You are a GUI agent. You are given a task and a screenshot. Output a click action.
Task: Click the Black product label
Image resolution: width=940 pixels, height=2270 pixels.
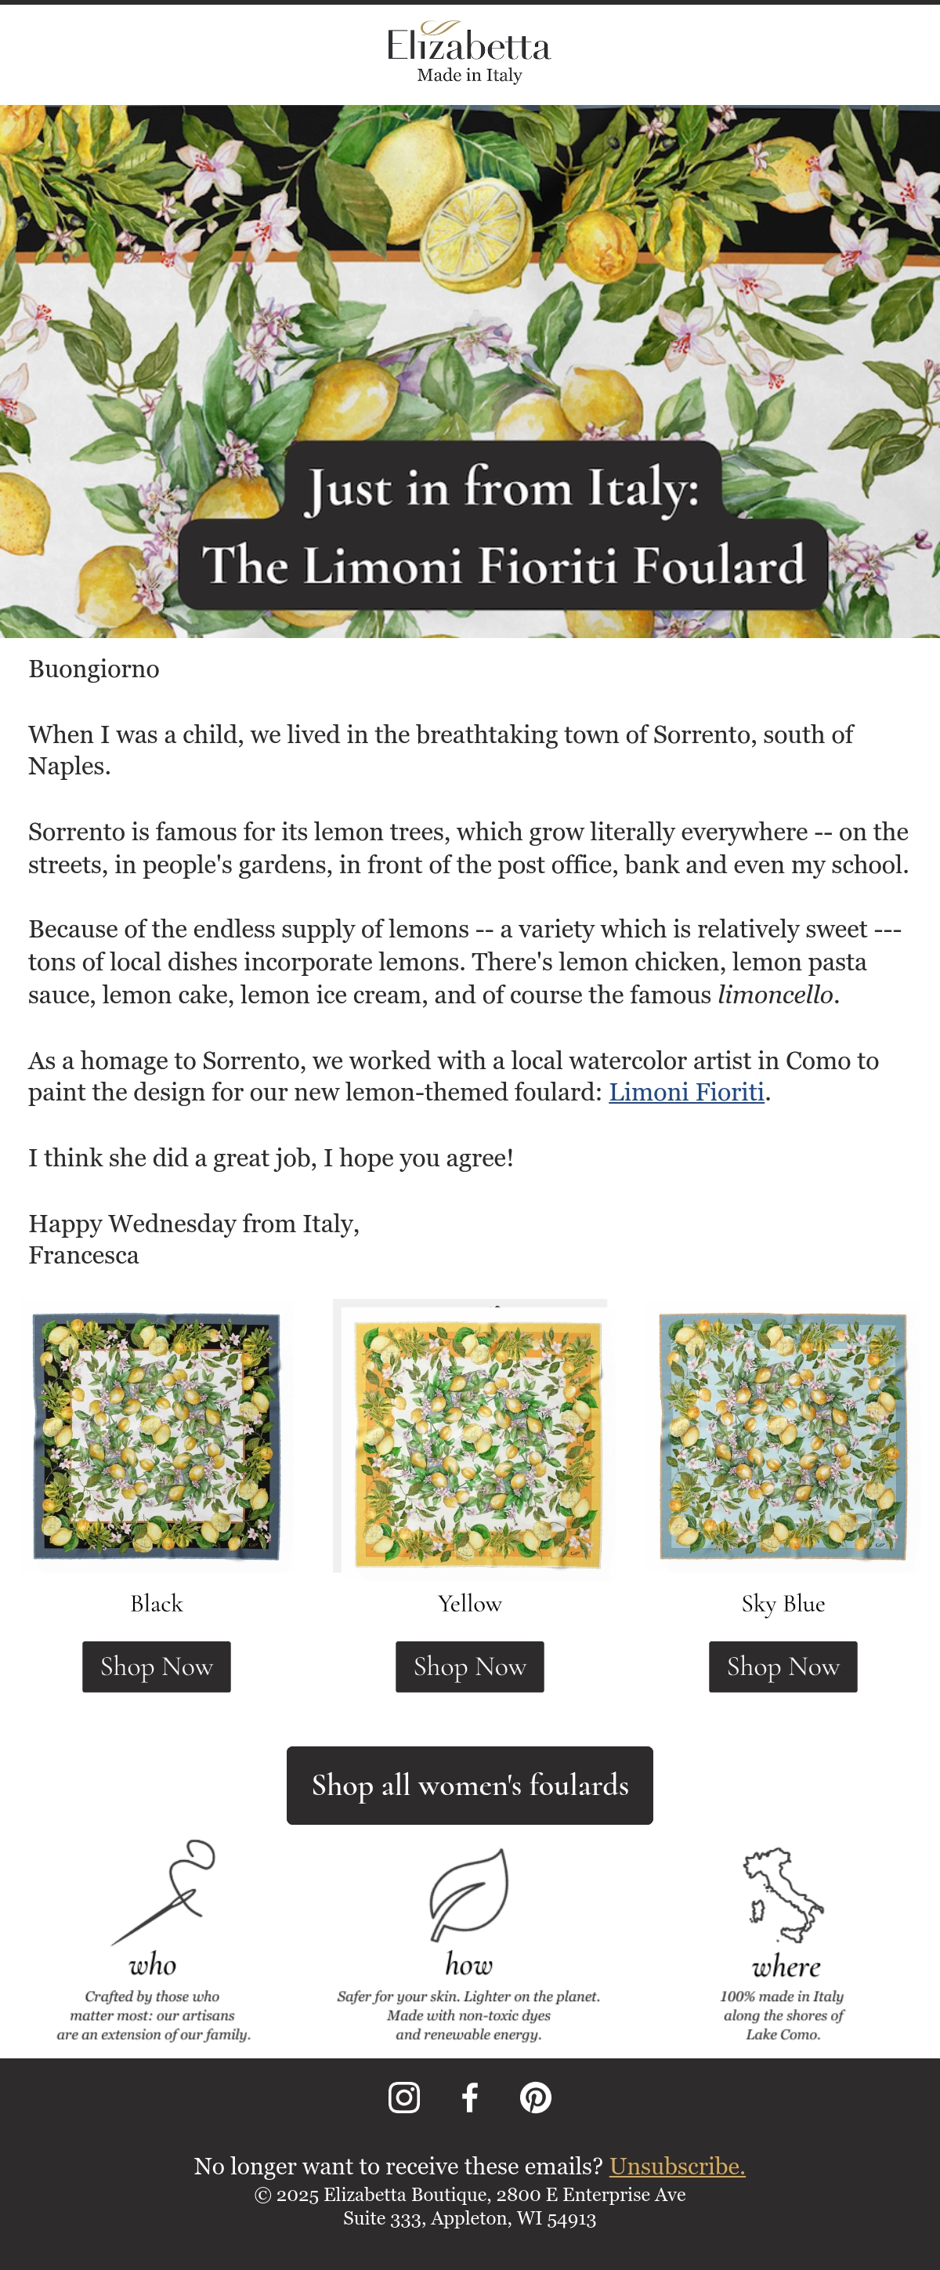pos(157,1604)
